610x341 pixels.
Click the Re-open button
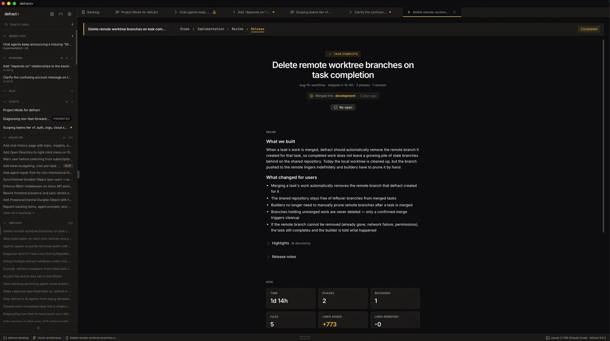point(343,107)
